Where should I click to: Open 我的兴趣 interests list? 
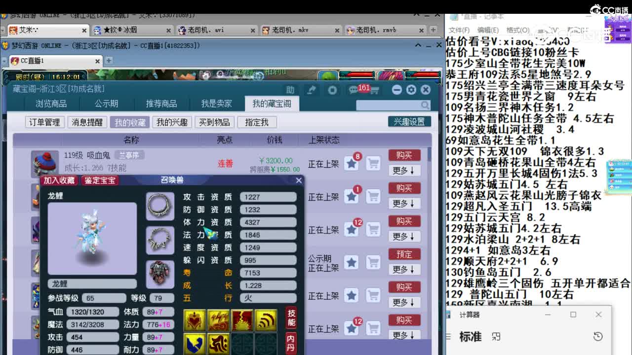172,122
